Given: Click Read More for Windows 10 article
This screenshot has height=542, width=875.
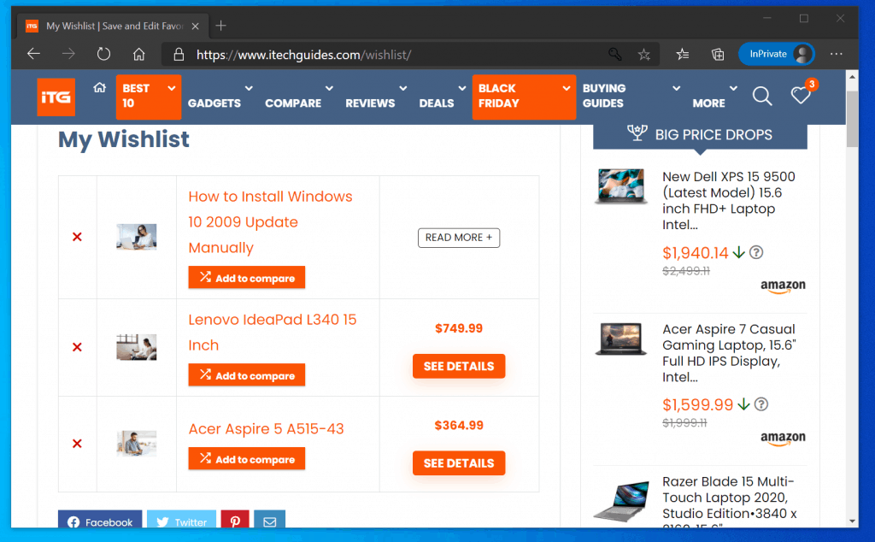Looking at the screenshot, I should (459, 238).
